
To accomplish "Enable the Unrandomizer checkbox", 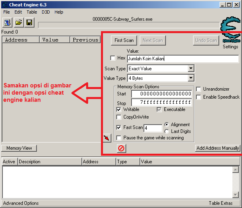I will [x=198, y=89].
